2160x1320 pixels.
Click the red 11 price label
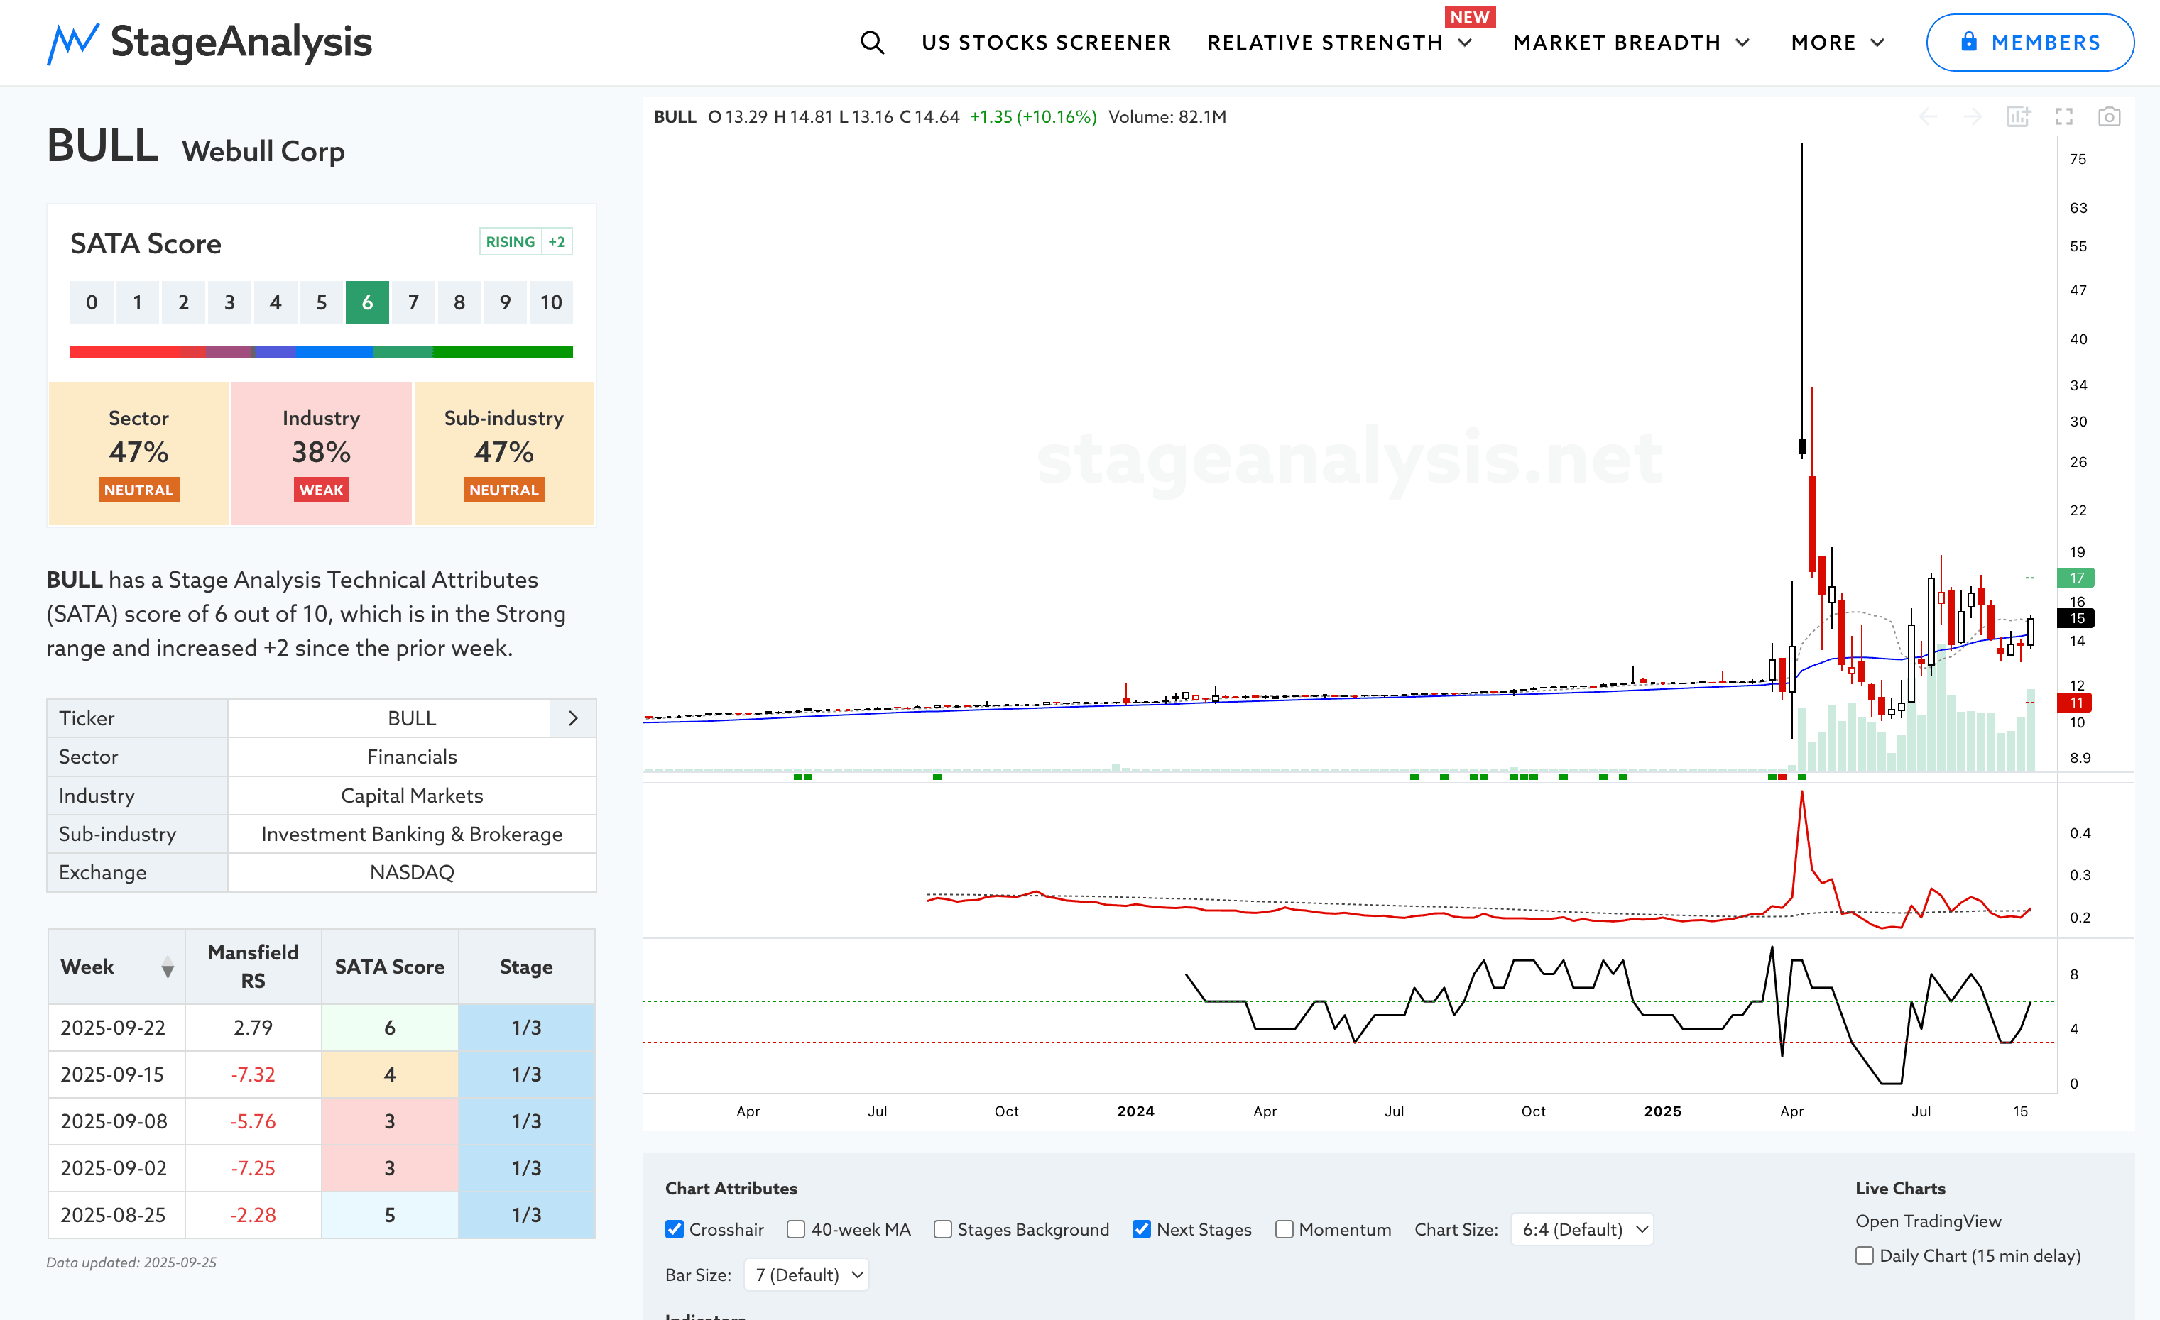point(2075,703)
